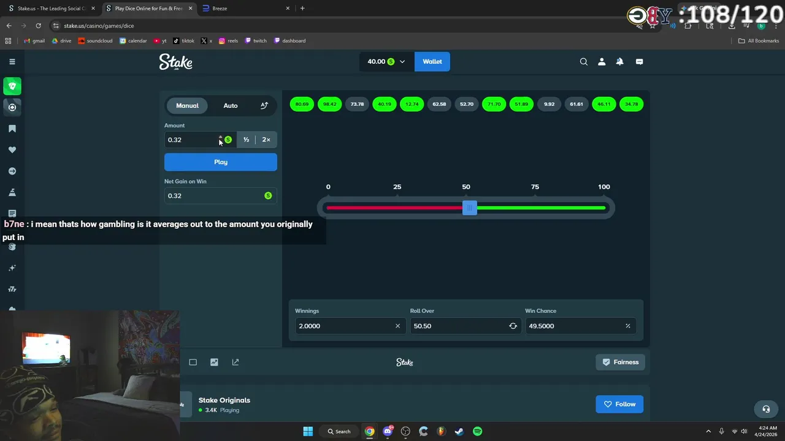
Task: Open the Advanced strategy tab icon
Action: 264,105
